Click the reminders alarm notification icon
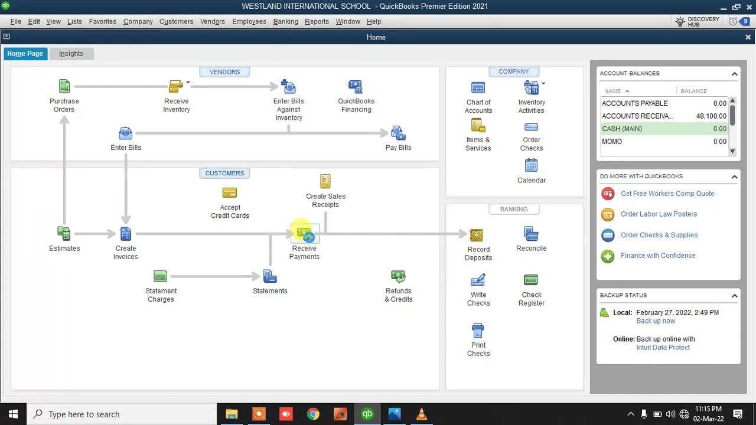Image resolution: width=756 pixels, height=425 pixels. point(733,21)
